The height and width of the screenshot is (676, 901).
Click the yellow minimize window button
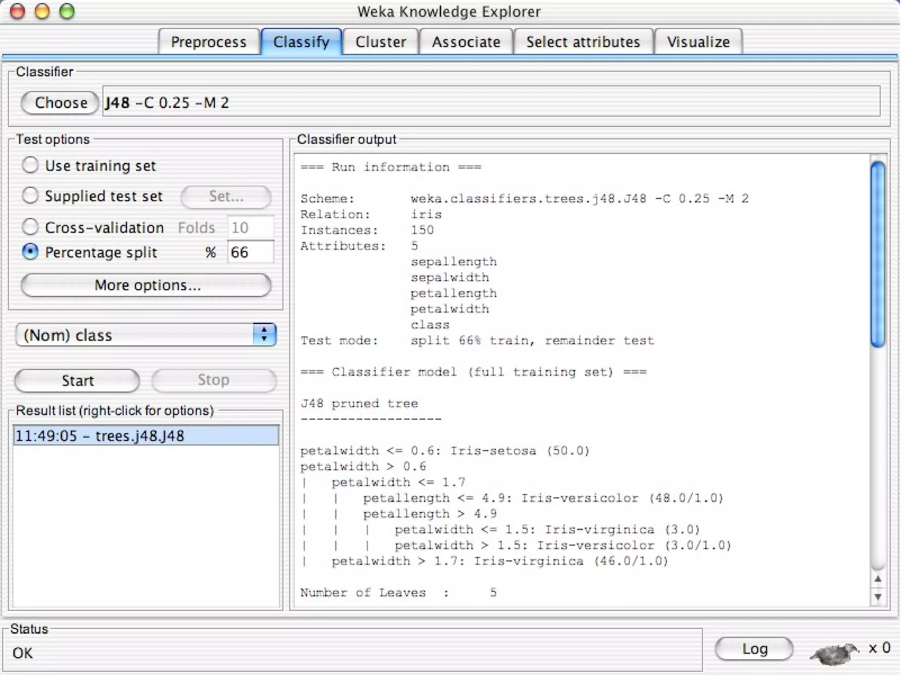pyautogui.click(x=42, y=11)
